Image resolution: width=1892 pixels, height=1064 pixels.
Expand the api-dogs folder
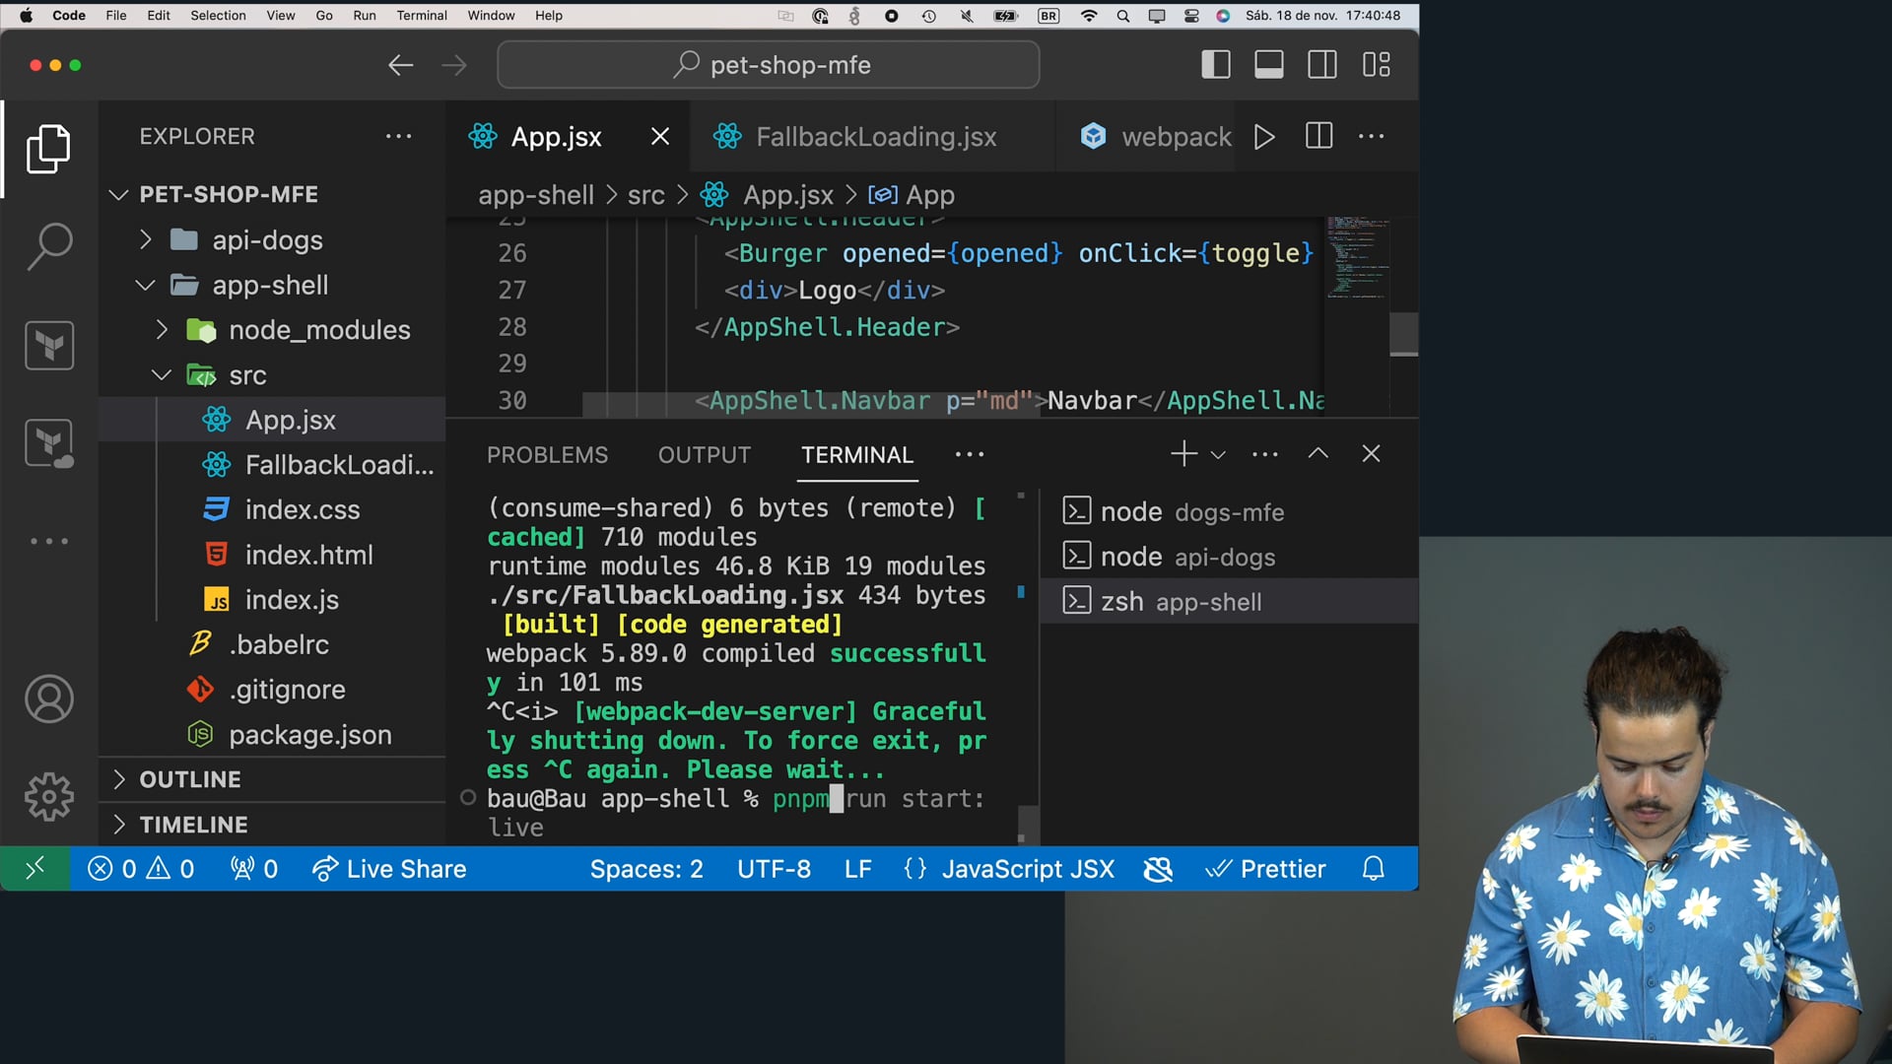pos(267,240)
